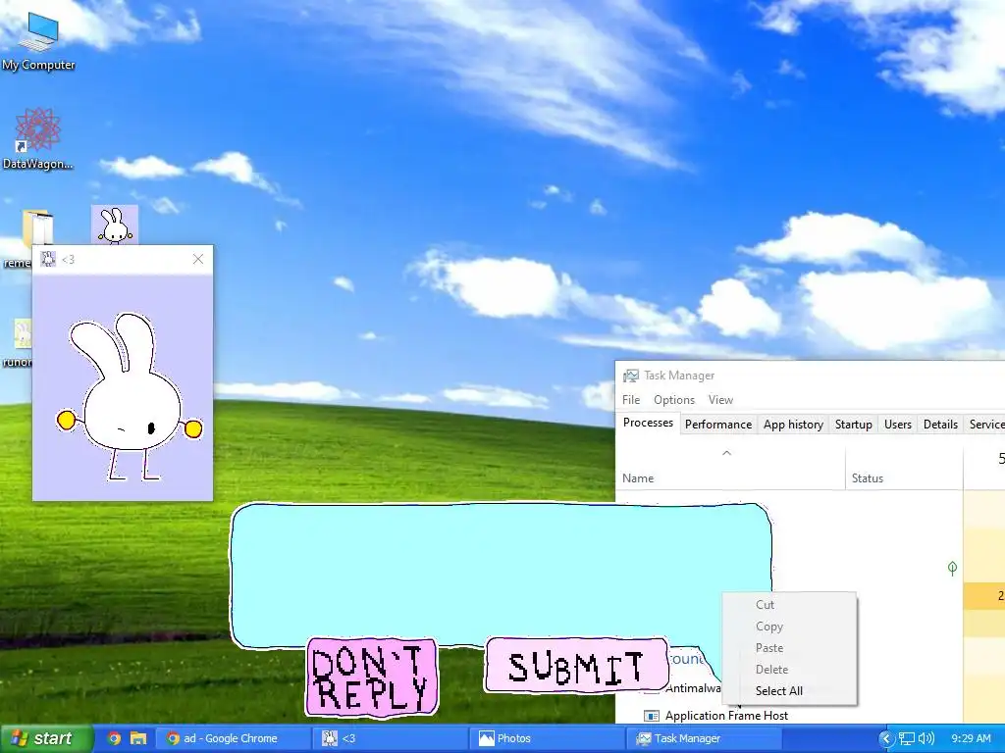The image size is (1005, 753).
Task: Choose Select All from the context menu
Action: point(778,691)
